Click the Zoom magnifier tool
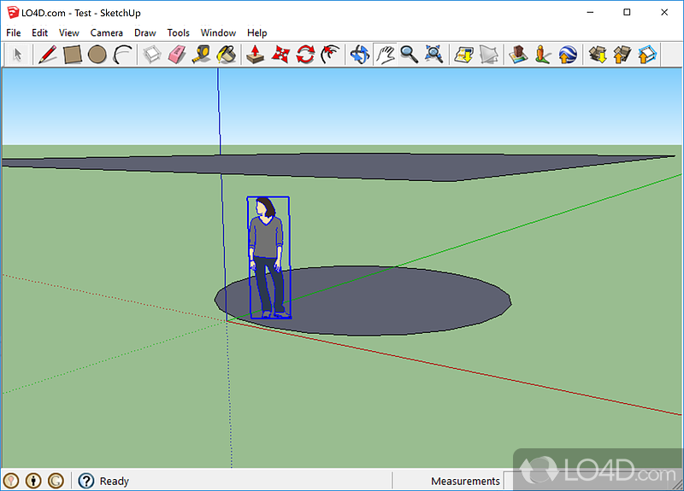Image resolution: width=684 pixels, height=491 pixels. (410, 55)
